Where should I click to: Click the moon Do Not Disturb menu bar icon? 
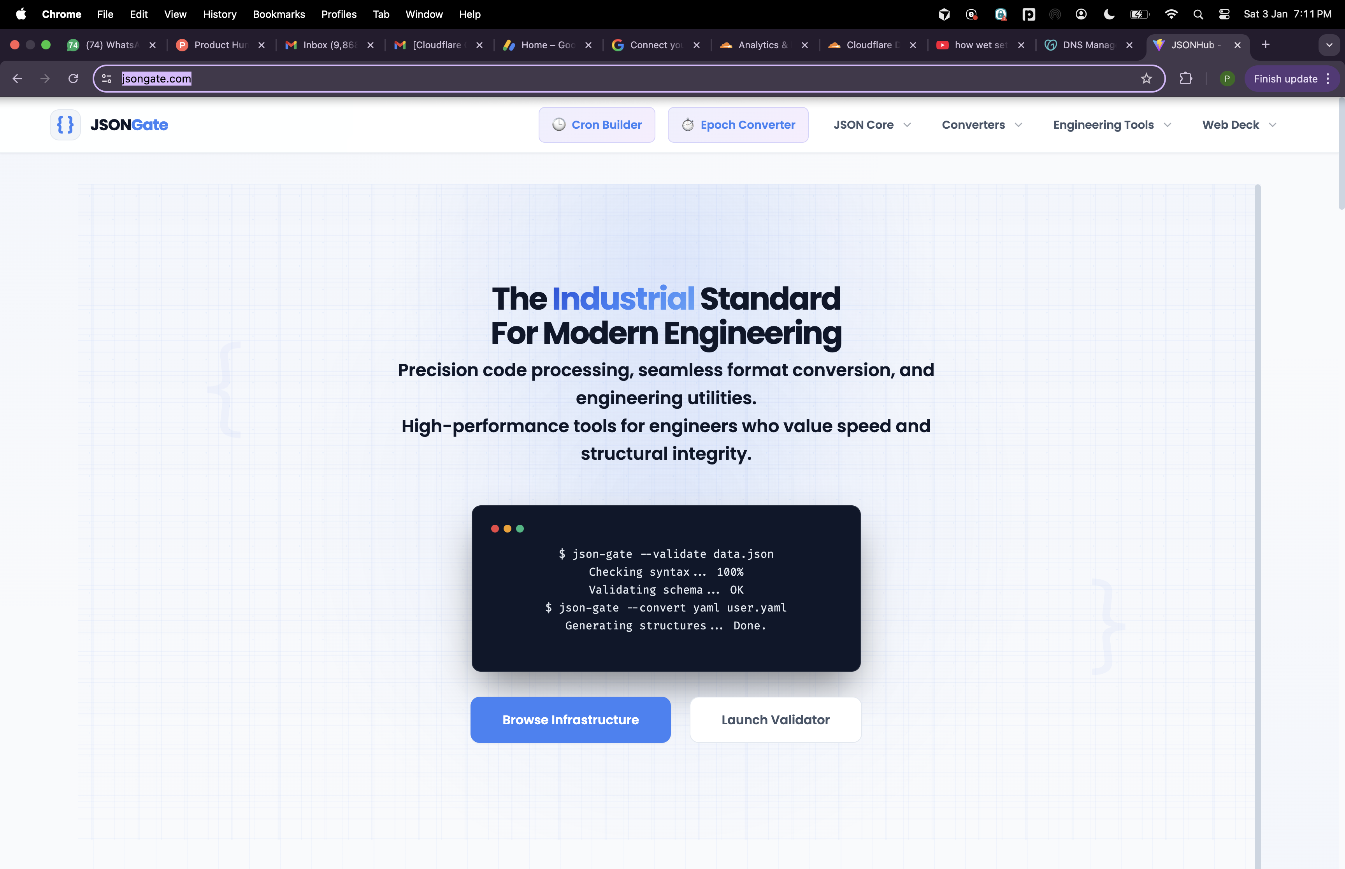pyautogui.click(x=1108, y=14)
